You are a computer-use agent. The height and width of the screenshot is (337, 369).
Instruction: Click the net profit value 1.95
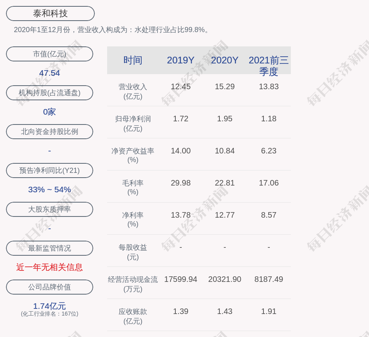(x=225, y=119)
